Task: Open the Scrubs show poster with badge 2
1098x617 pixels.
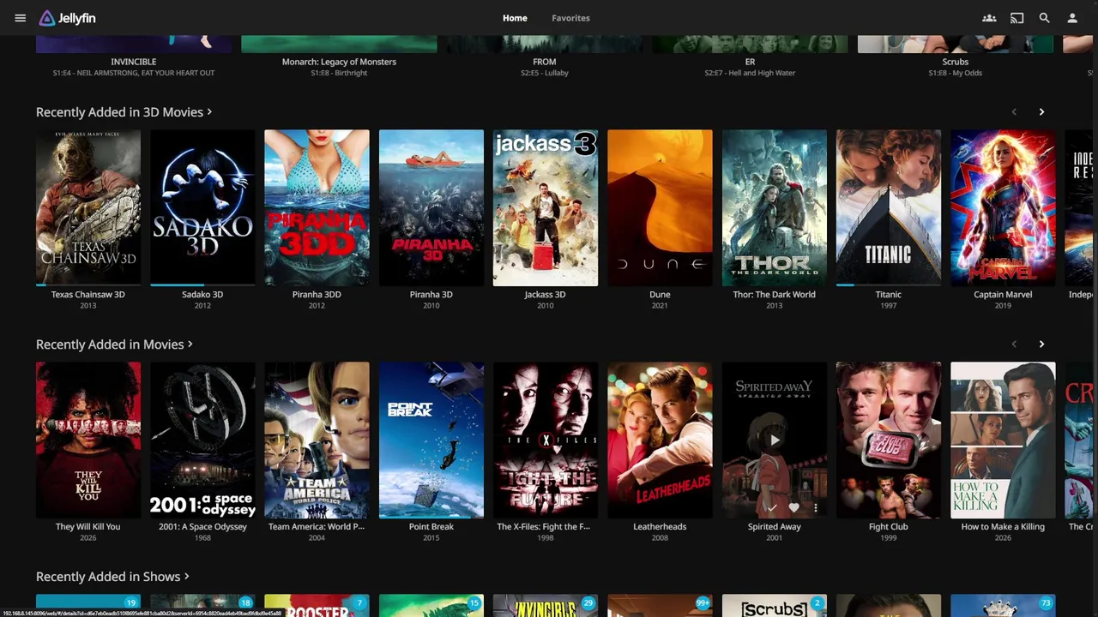Action: (775, 606)
